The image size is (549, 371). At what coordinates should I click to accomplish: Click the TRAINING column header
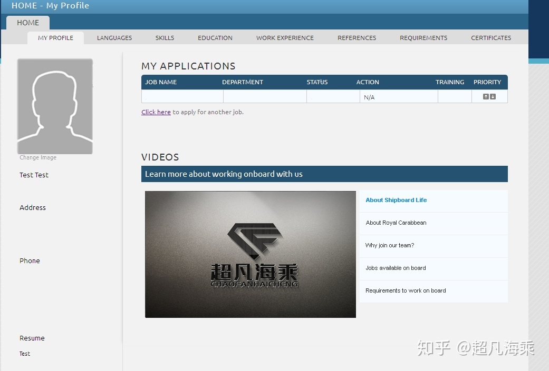tap(449, 82)
